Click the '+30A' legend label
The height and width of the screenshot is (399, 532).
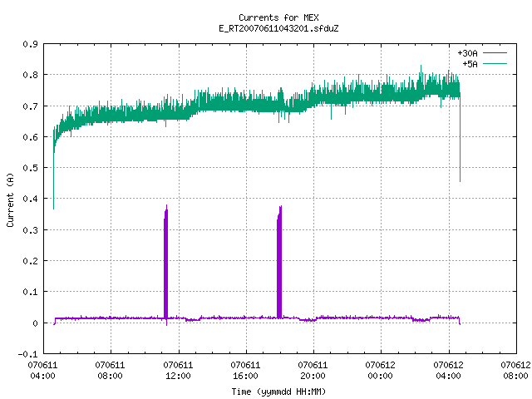point(467,53)
